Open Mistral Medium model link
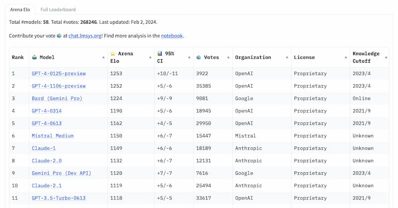The height and width of the screenshot is (208, 398). click(53, 136)
